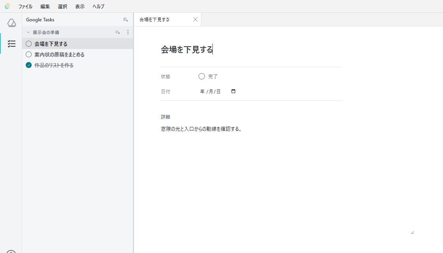Click the 日付 label

click(x=166, y=91)
